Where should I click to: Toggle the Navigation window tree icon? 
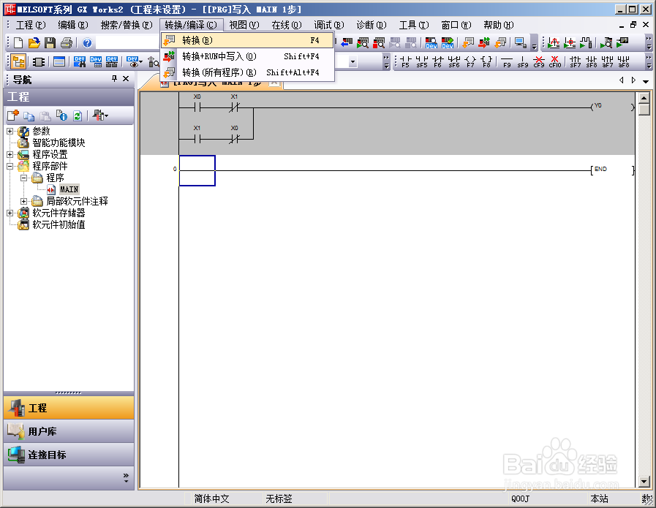[x=18, y=62]
